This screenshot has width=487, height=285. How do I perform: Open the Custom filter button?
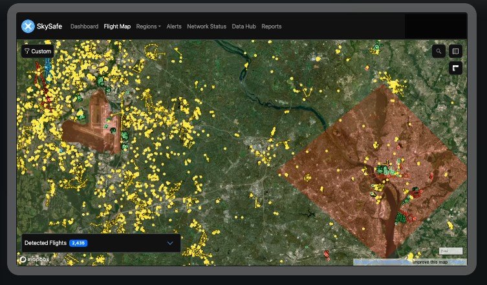(x=38, y=51)
